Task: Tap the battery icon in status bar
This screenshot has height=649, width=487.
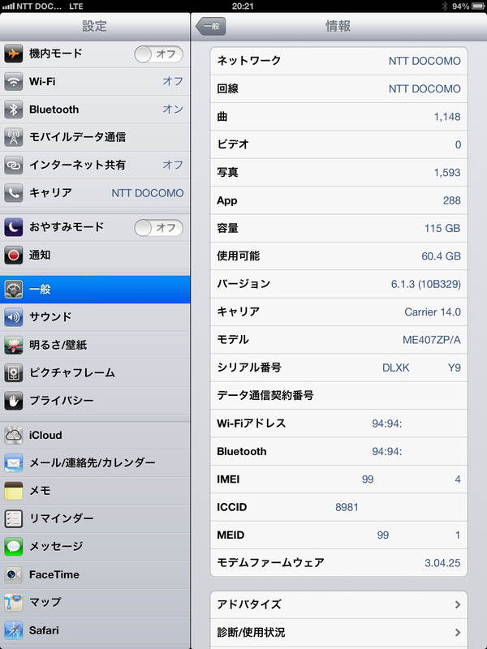Action: point(479,6)
